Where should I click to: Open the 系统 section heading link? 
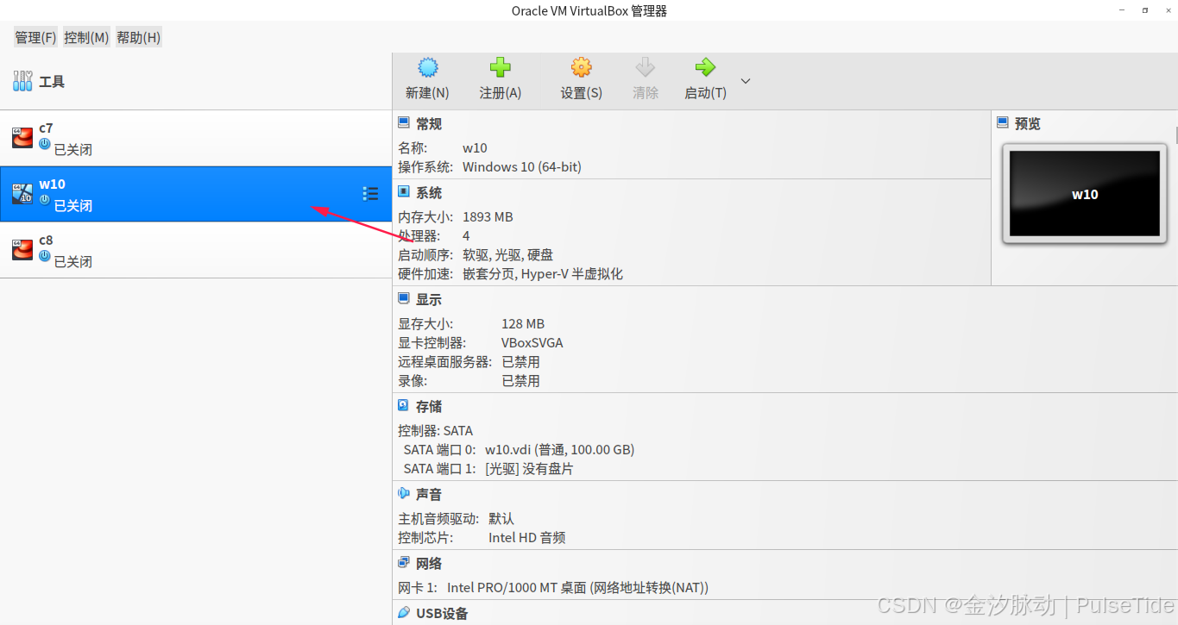[429, 192]
